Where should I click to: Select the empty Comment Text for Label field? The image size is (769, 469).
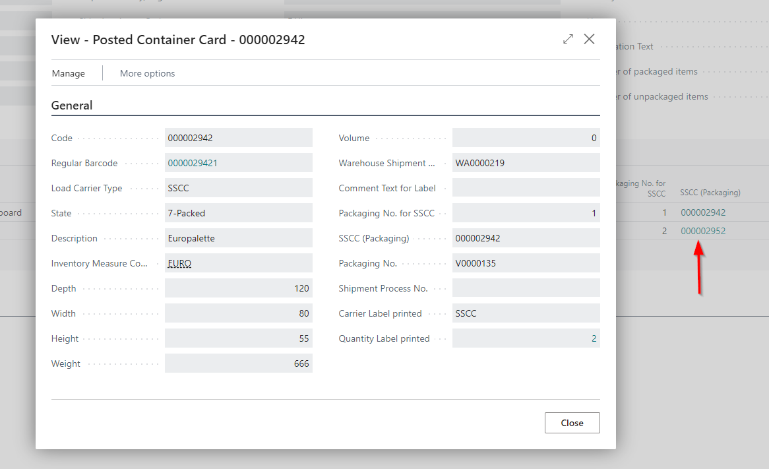(x=526, y=188)
